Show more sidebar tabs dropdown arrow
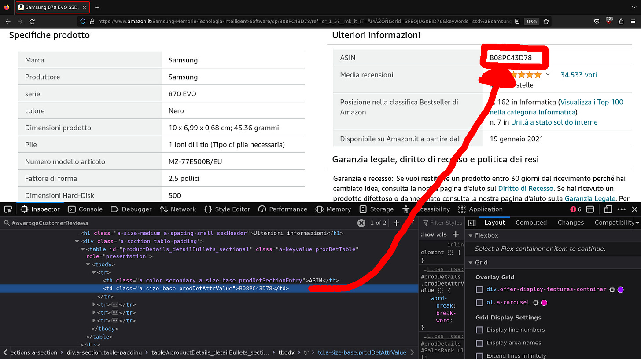Viewport: 641px width, 359px height. tap(637, 223)
